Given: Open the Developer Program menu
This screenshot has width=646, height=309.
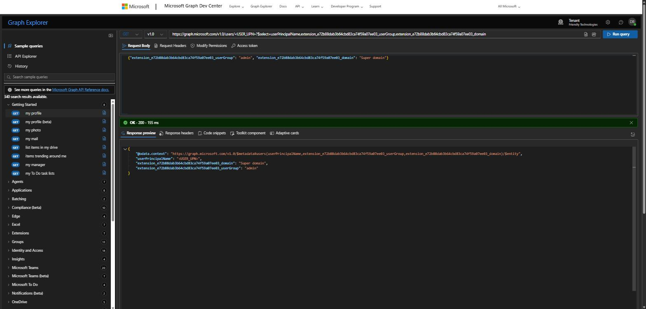Looking at the screenshot, I should pos(347,7).
